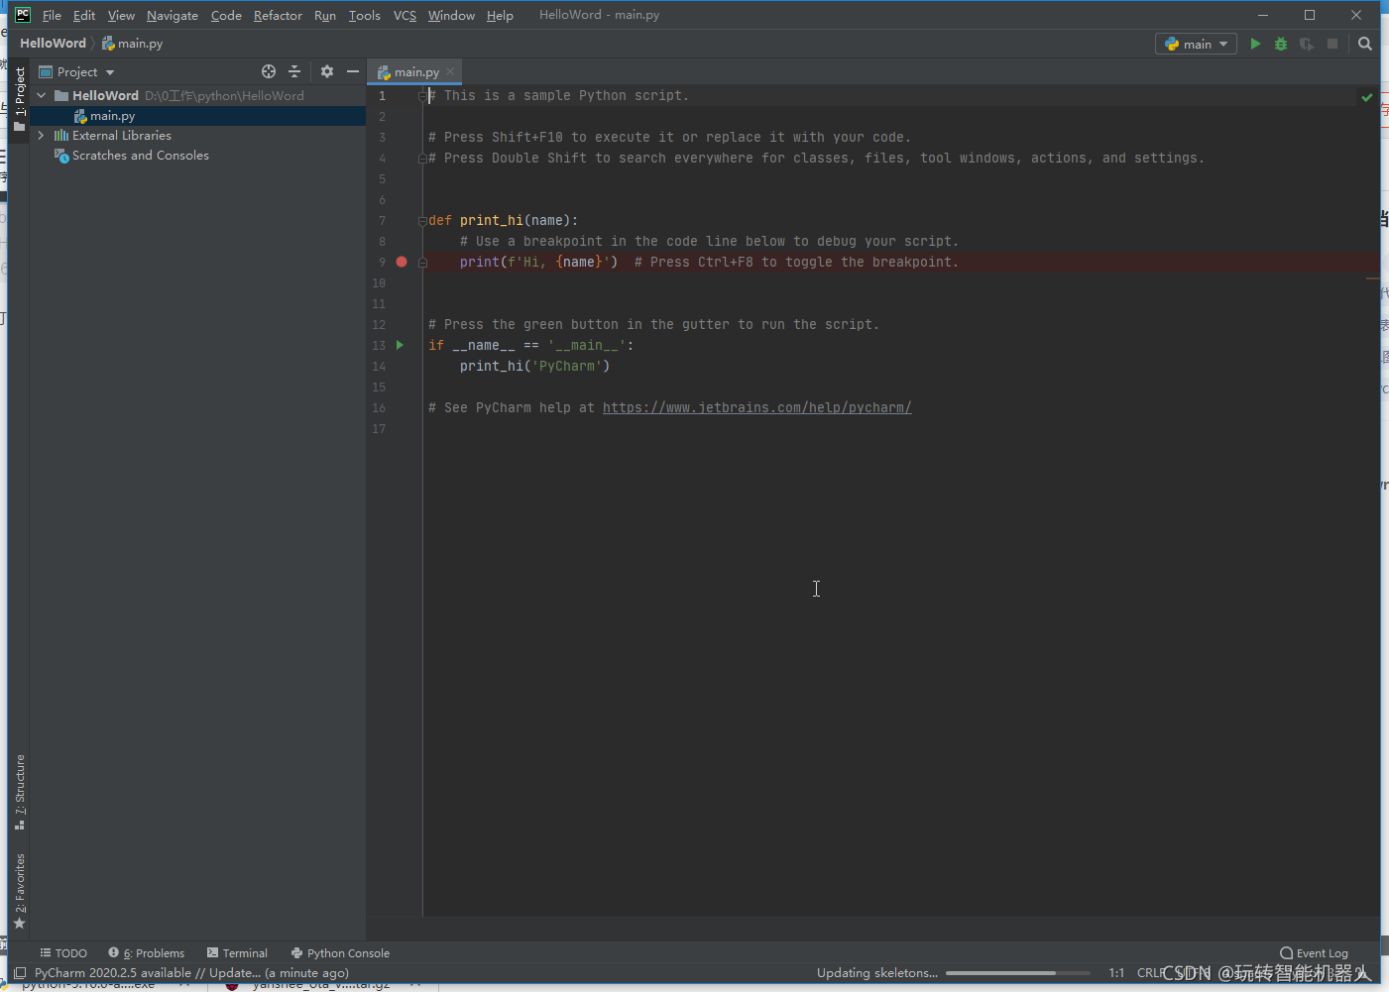Open Project panel settings gear
Image resolution: width=1389 pixels, height=992 pixels.
coord(327,71)
